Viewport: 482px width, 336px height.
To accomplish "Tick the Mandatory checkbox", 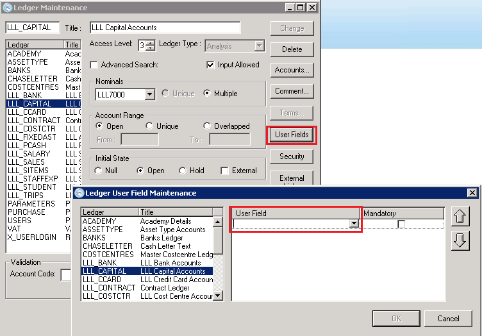I will pyautogui.click(x=401, y=224).
